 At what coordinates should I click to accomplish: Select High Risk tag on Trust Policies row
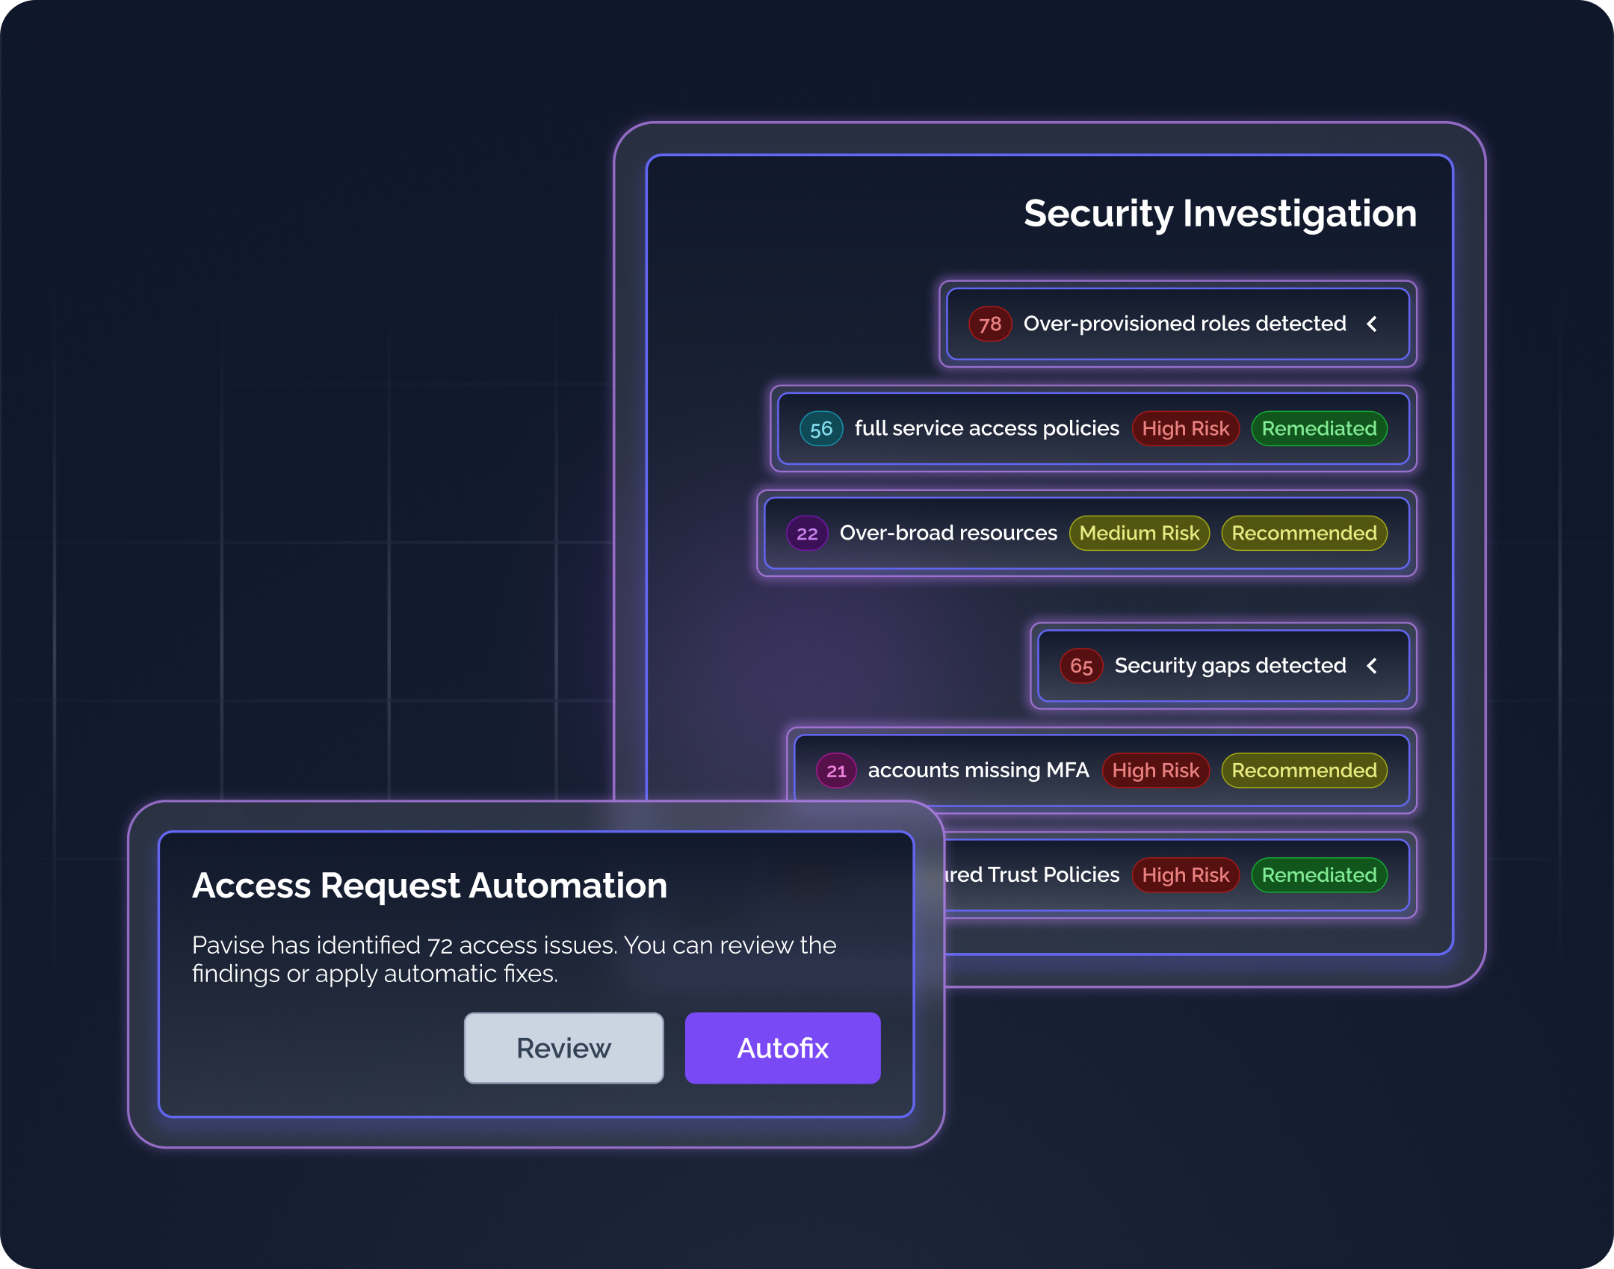click(1185, 874)
